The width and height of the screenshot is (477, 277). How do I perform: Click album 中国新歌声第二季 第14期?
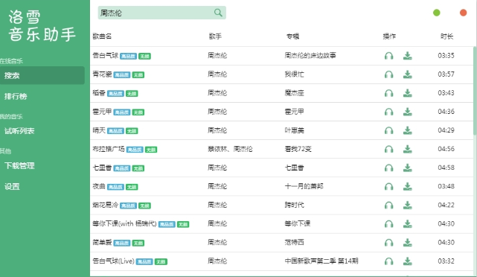321,261
